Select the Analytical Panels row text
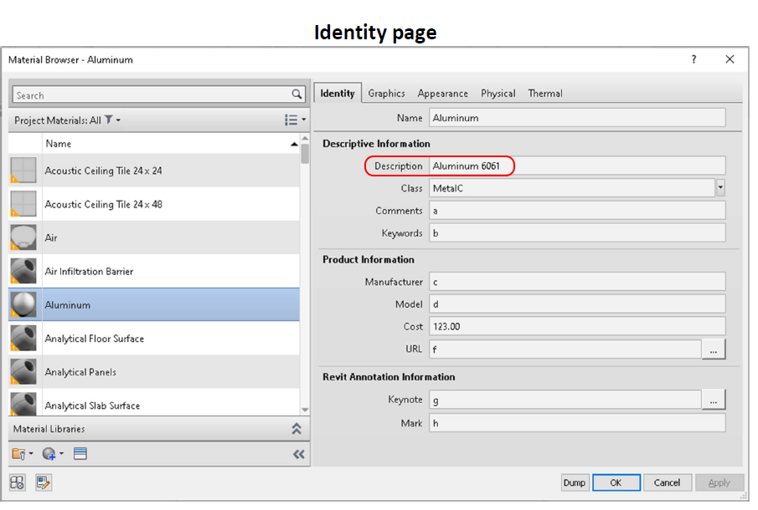 click(x=80, y=372)
